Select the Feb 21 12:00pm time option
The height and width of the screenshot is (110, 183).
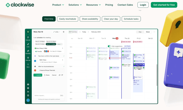point(40,41)
